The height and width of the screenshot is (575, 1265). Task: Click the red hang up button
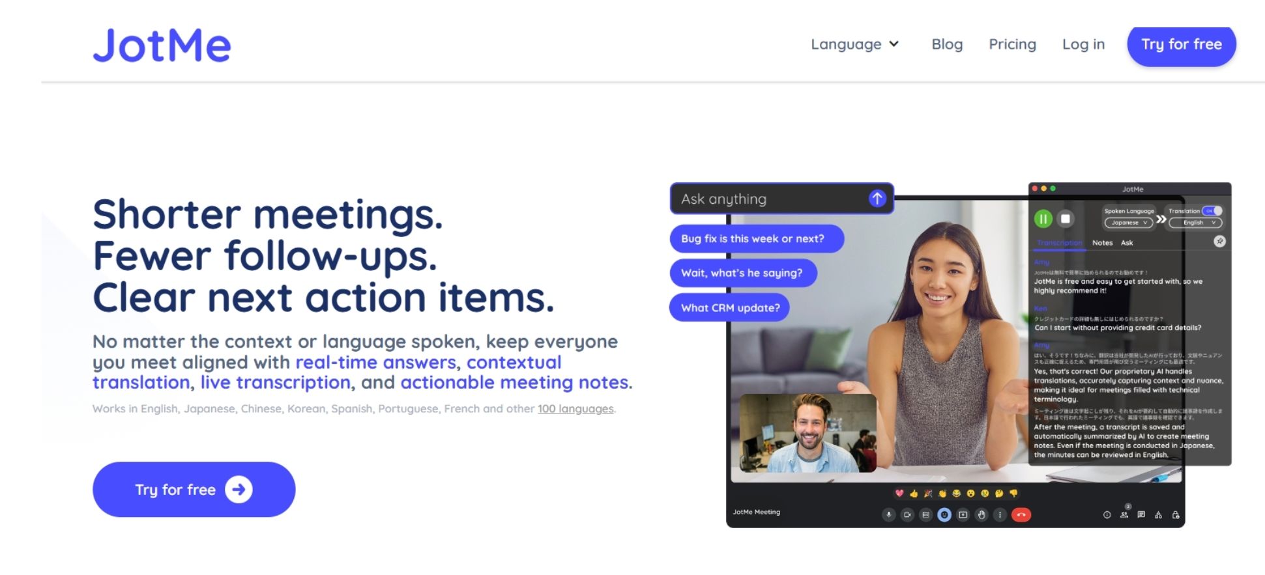pyautogui.click(x=1021, y=514)
